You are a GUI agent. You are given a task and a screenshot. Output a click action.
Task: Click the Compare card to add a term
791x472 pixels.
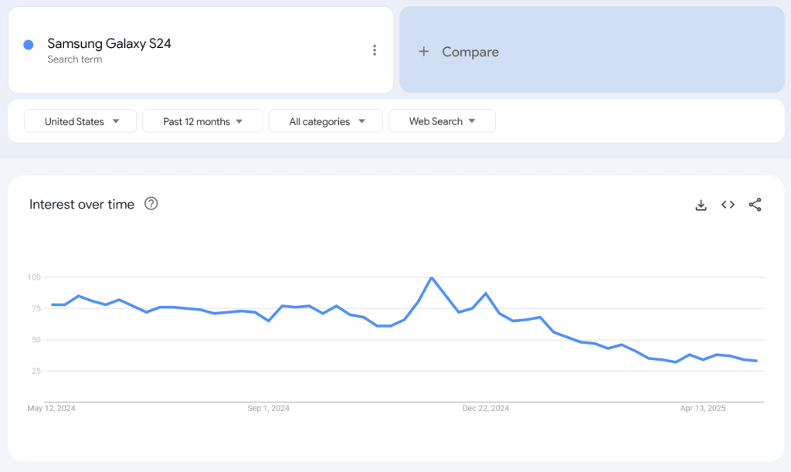coord(592,49)
